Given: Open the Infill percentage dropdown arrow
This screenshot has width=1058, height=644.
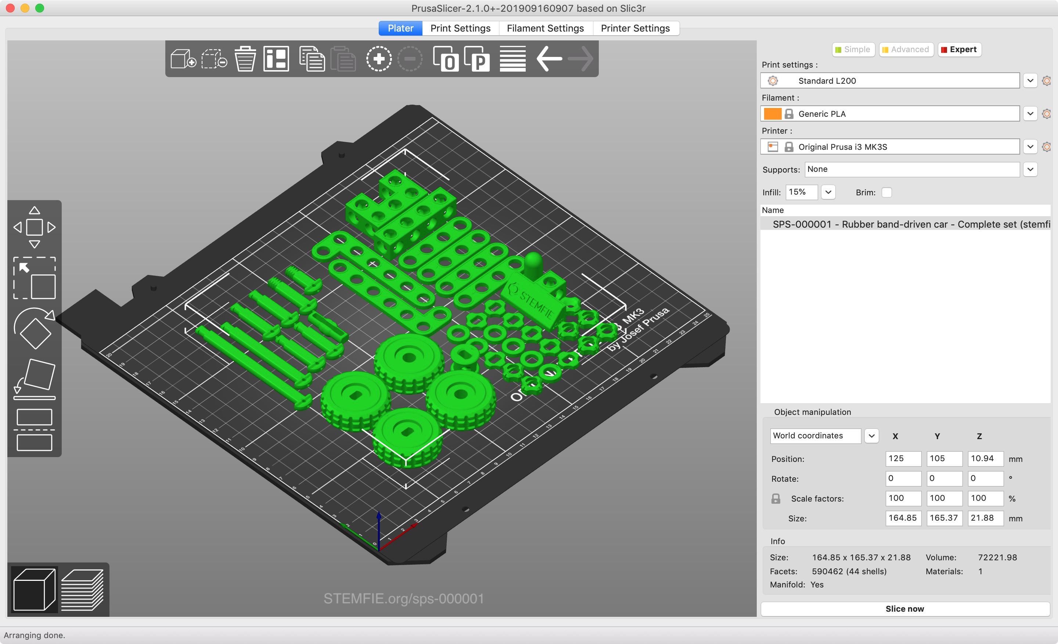Looking at the screenshot, I should (x=828, y=192).
